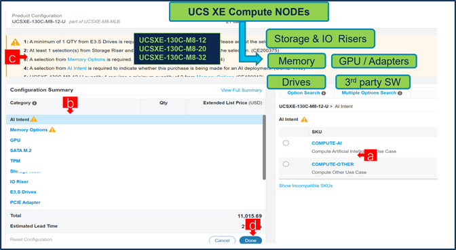Switch to Option Search tab
Image resolution: width=456 pixels, height=250 pixels.
tap(303, 93)
